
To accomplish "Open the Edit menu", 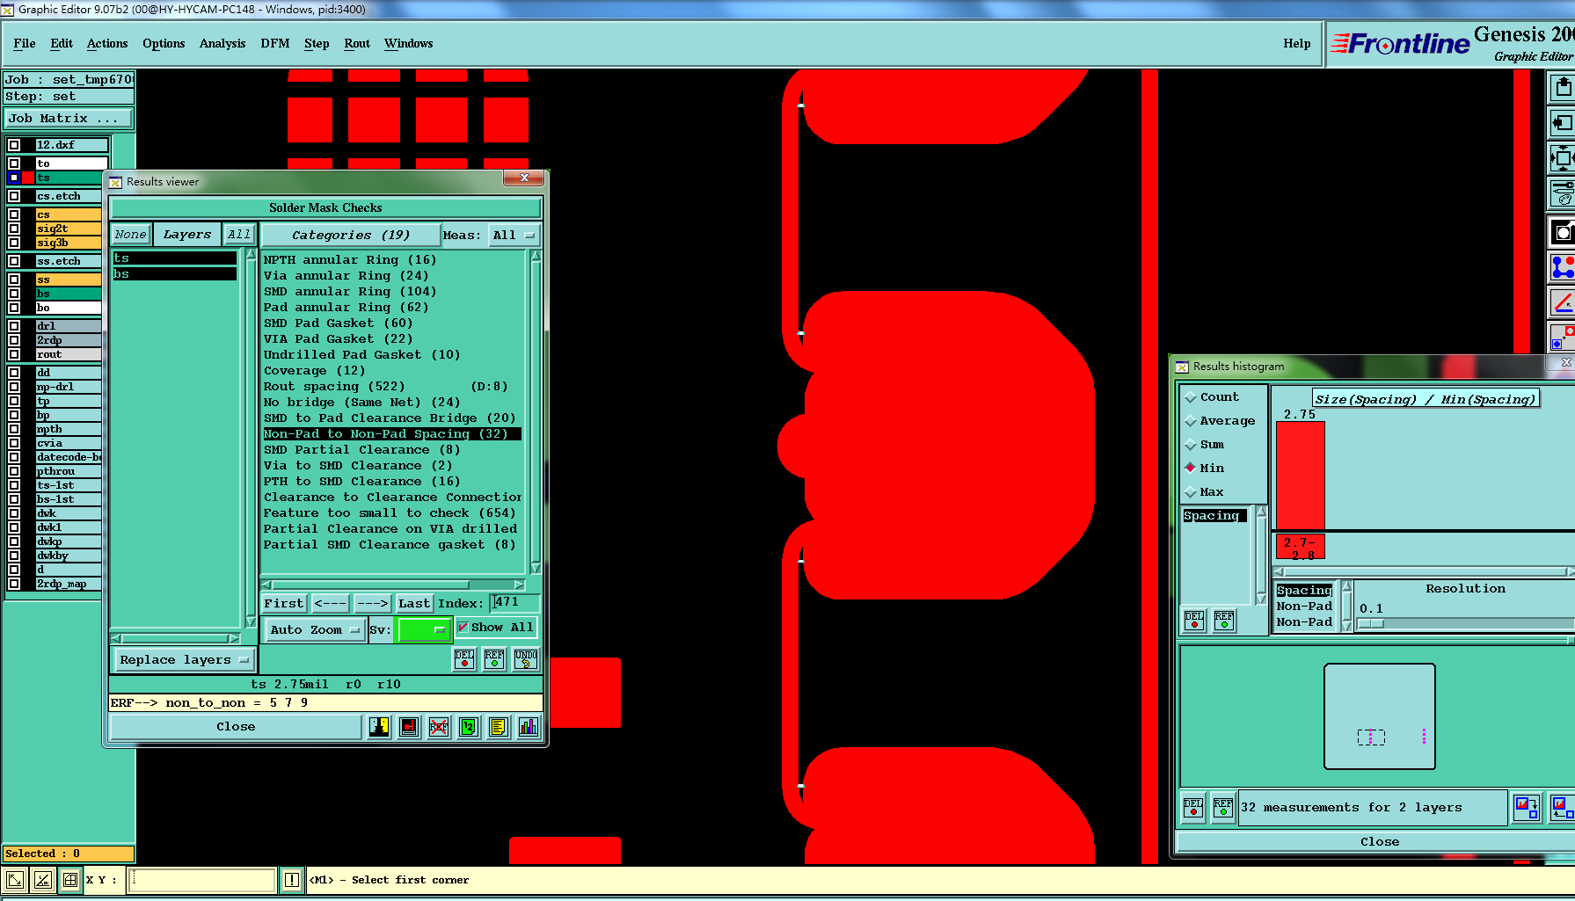I will point(62,43).
